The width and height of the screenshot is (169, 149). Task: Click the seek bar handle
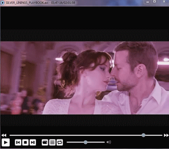(143, 135)
